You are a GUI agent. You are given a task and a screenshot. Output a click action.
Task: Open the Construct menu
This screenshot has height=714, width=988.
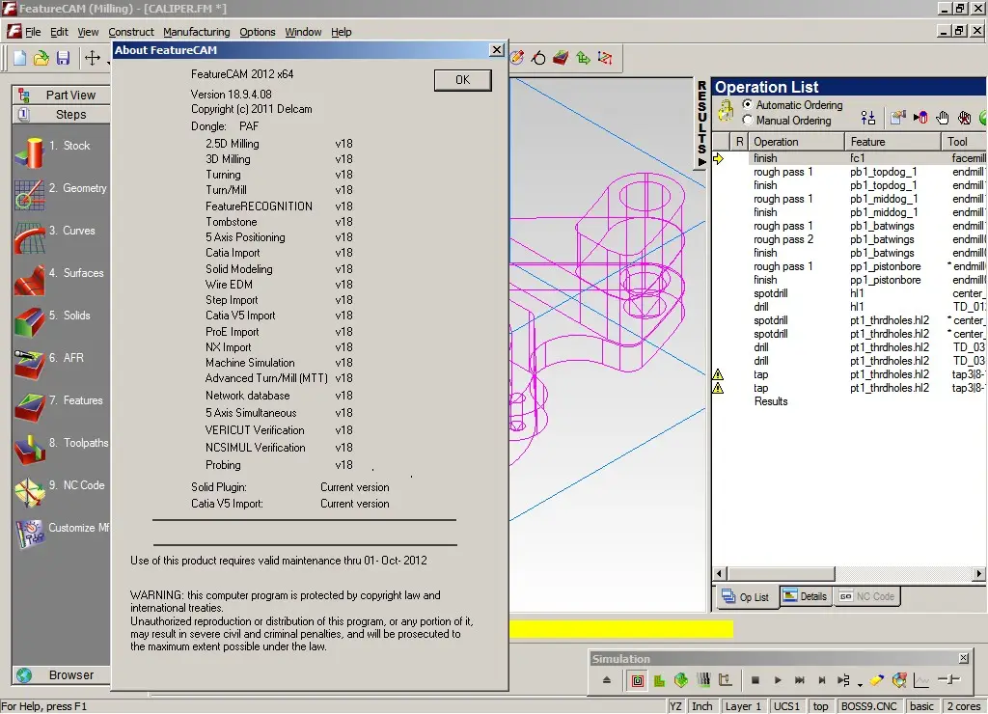coord(131,32)
